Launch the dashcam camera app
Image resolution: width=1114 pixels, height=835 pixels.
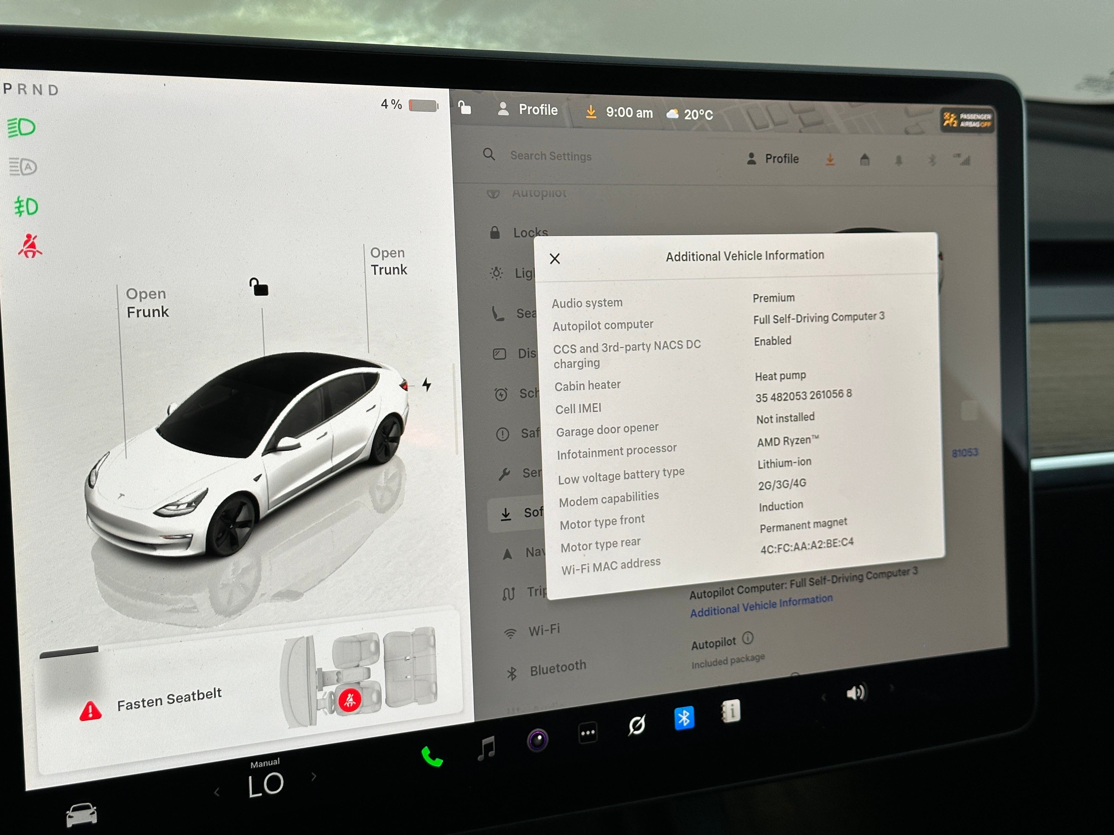[x=537, y=740]
